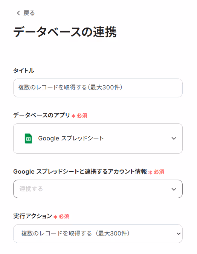Click 必須 marker beside データベースのアプリ
This screenshot has width=197, height=254.
(x=82, y=115)
